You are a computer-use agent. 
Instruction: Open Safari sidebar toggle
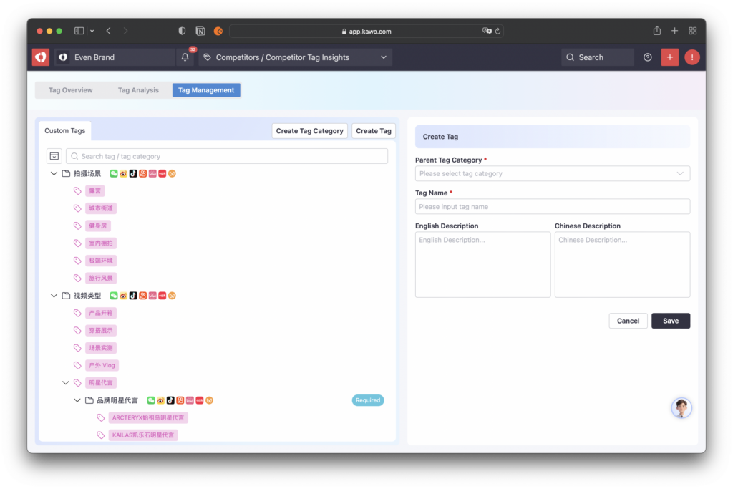(79, 31)
